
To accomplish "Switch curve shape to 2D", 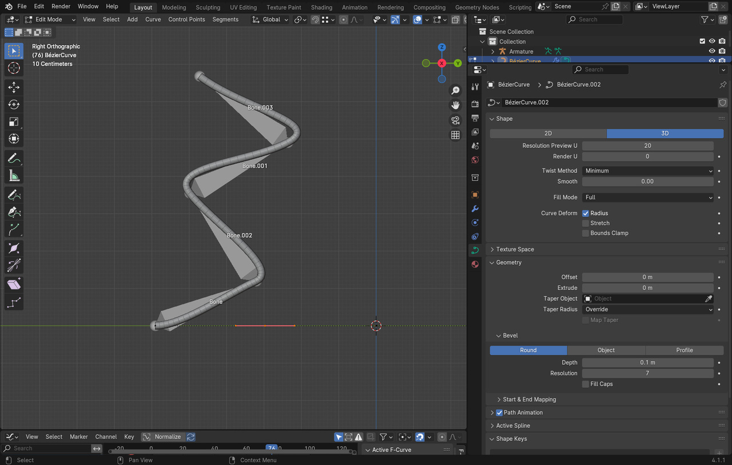I will pyautogui.click(x=548, y=133).
